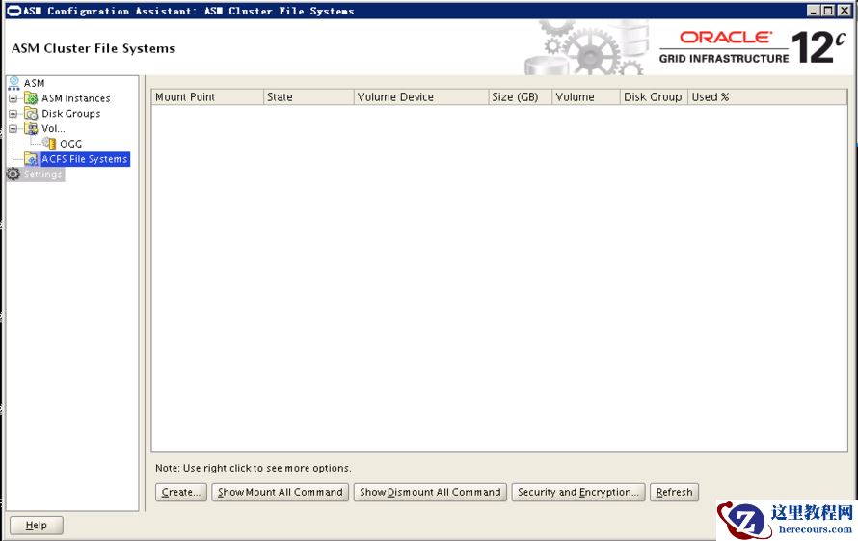Image resolution: width=858 pixels, height=541 pixels.
Task: Click the ASM root node icon
Action: pyautogui.click(x=13, y=83)
